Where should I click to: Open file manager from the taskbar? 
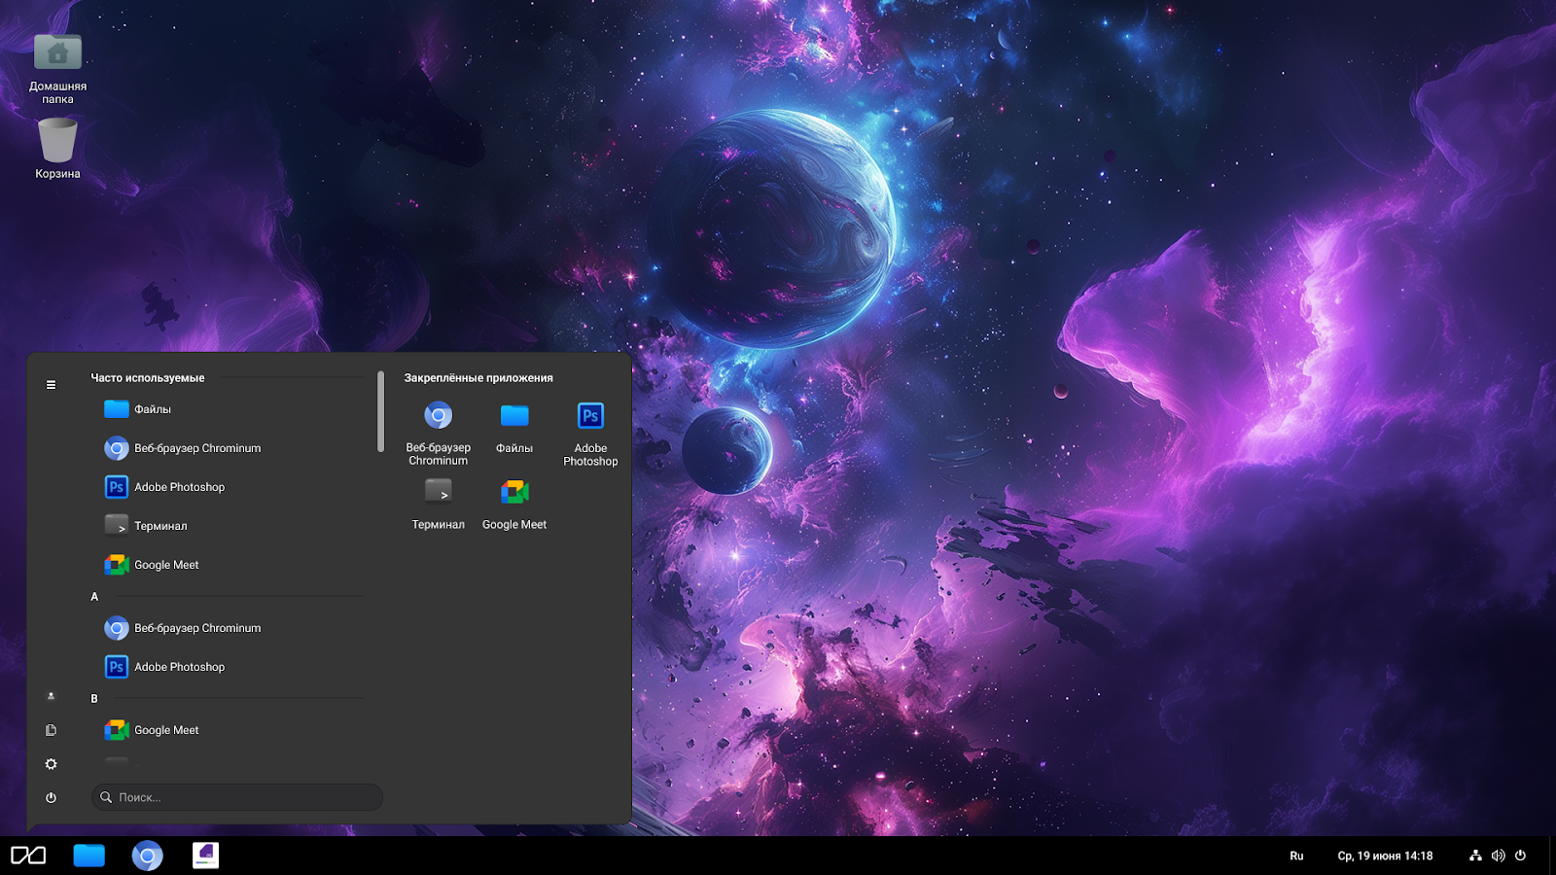[88, 856]
